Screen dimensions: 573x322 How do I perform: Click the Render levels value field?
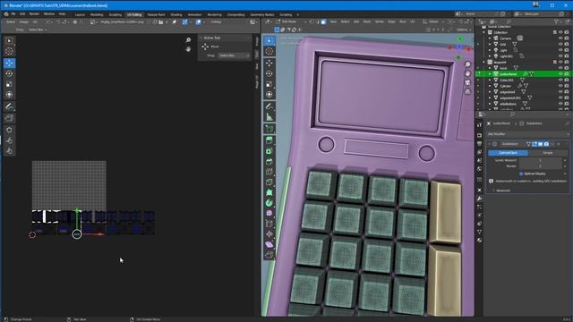tap(540, 166)
